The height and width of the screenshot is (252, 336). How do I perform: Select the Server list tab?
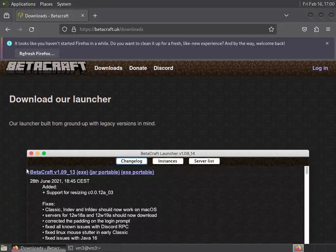(204, 161)
